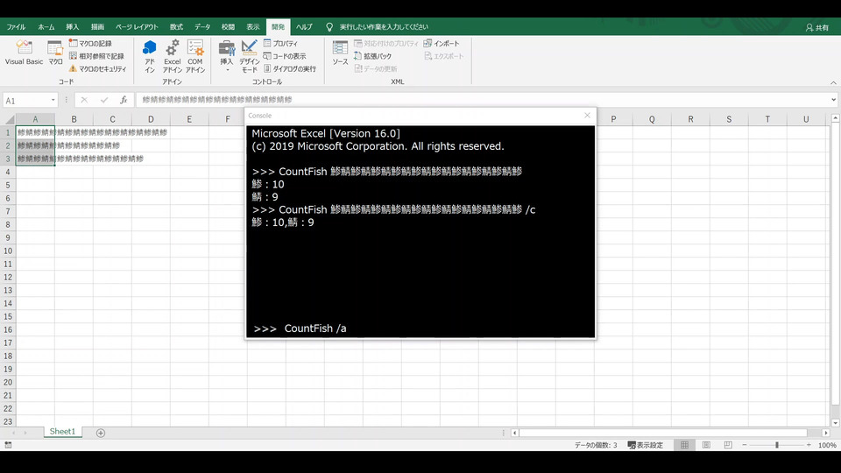Open Display Settings in status bar

(x=646, y=445)
